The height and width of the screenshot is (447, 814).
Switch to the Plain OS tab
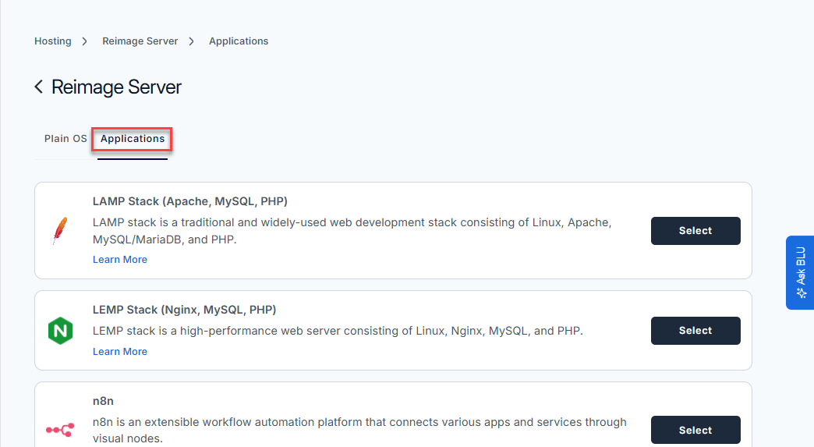65,139
